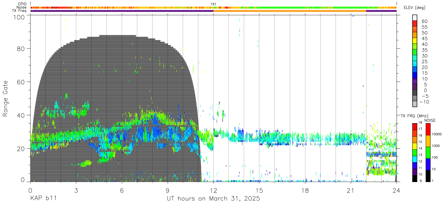The height and width of the screenshot is (206, 446).
Task: Click the yellow 14–15 MHz TX FRQ swatch
Action: [415, 146]
